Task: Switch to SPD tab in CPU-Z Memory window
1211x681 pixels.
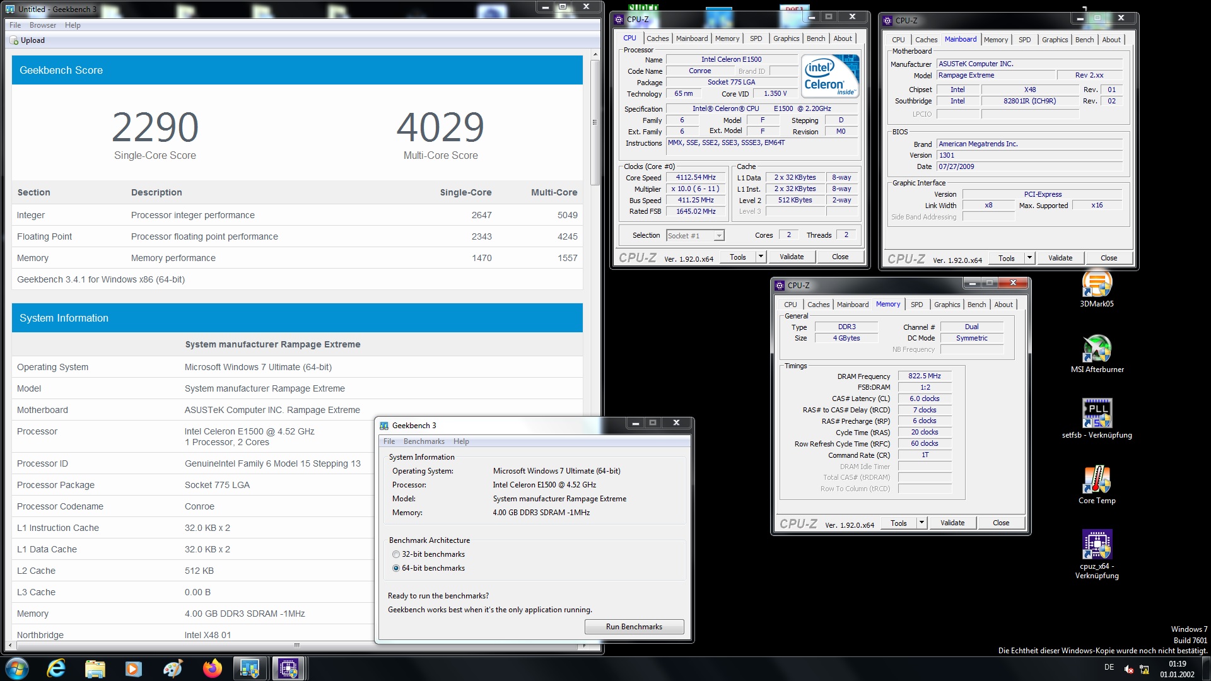Action: click(916, 305)
